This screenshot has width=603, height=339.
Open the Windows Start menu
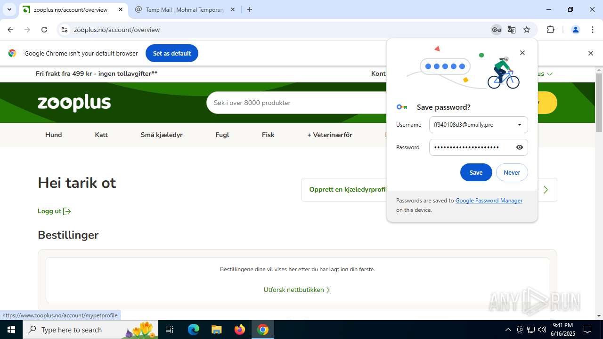[x=11, y=330]
